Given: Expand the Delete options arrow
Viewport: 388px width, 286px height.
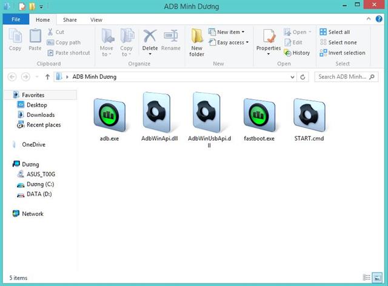Looking at the screenshot, I should point(150,54).
